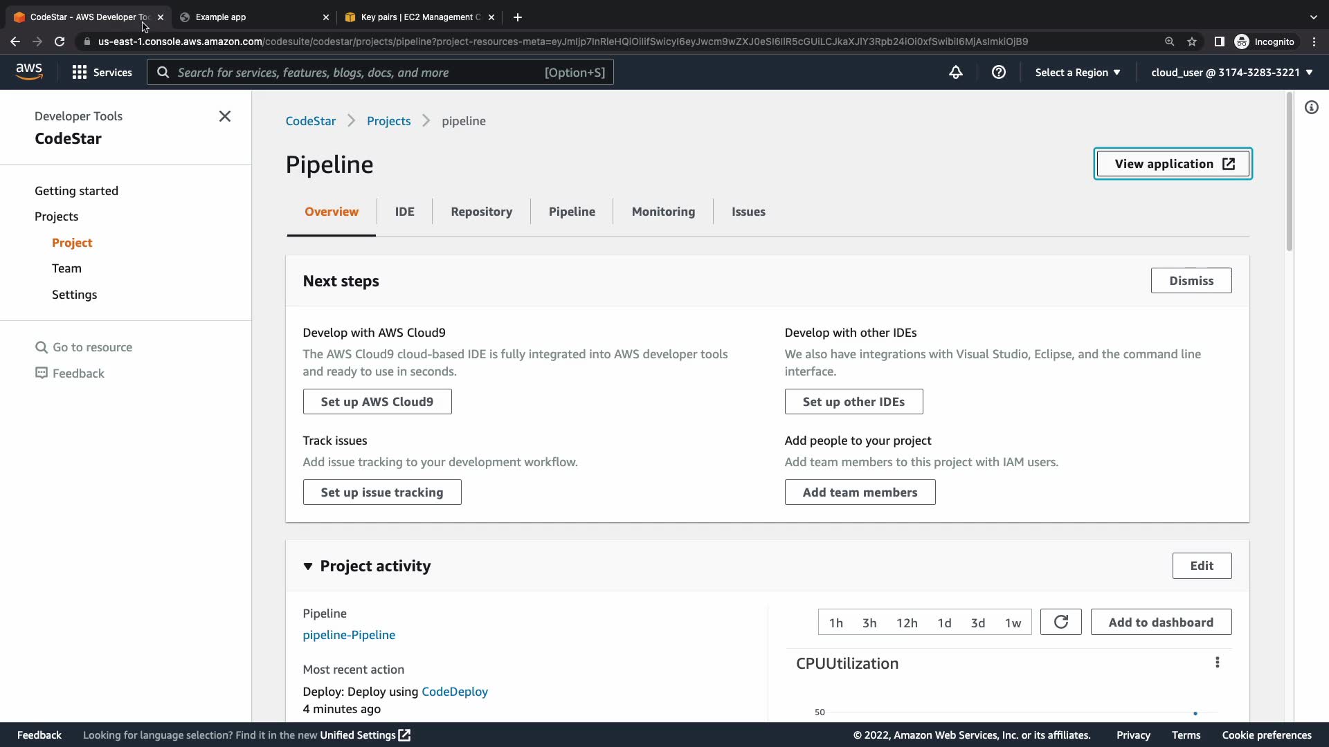Collapse the Project activity section
This screenshot has height=747, width=1329.
pyautogui.click(x=308, y=566)
